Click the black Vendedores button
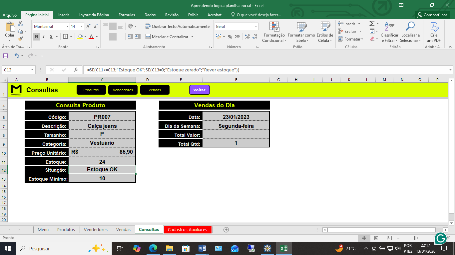This screenshot has height=255, width=455. pos(123,90)
